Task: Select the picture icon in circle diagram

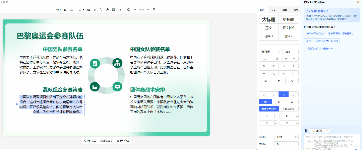Action: tap(95, 86)
